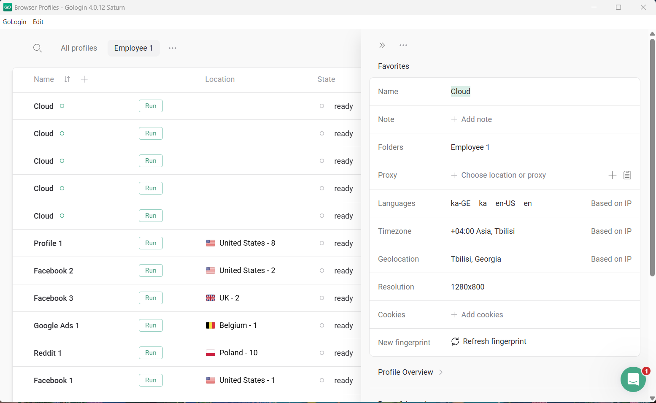
Task: Click plus icon beside Choose location or proxy
Action: (x=454, y=175)
